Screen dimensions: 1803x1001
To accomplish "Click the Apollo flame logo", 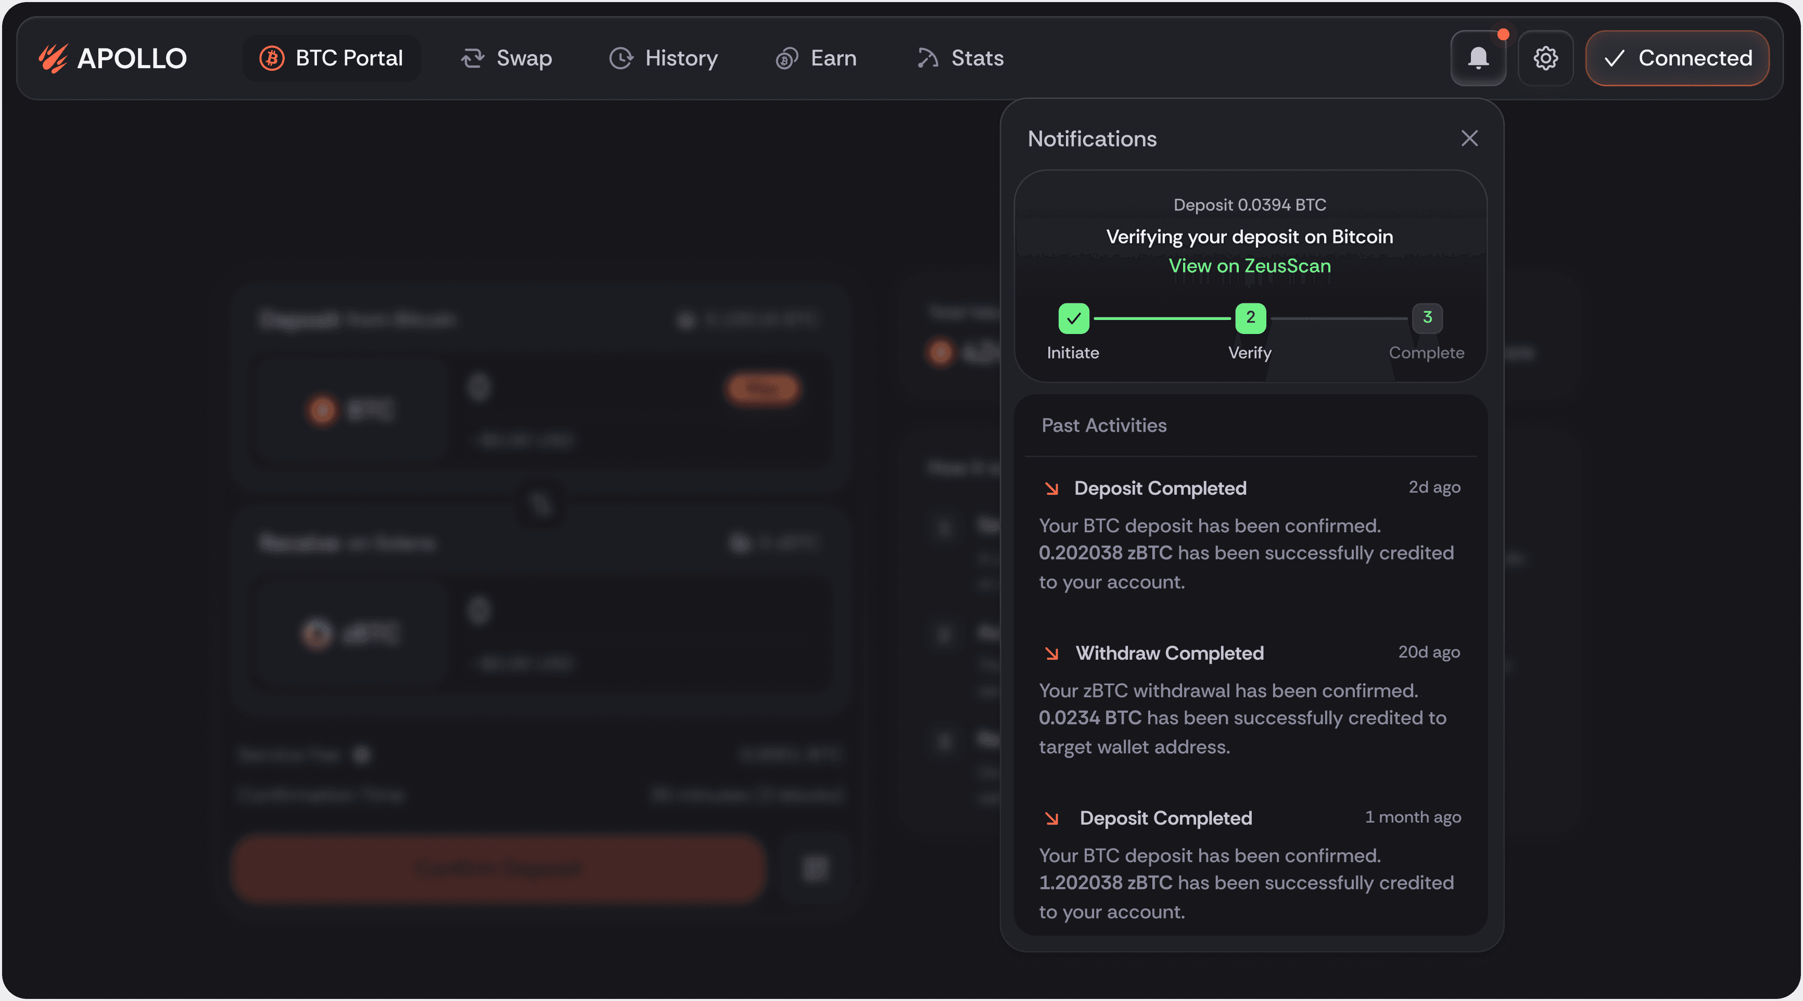I will (53, 58).
